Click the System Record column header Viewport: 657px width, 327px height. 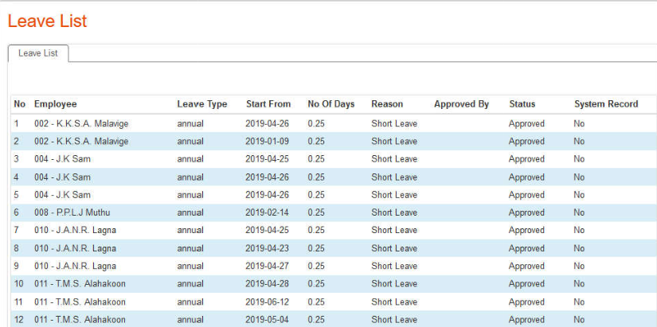(605, 104)
